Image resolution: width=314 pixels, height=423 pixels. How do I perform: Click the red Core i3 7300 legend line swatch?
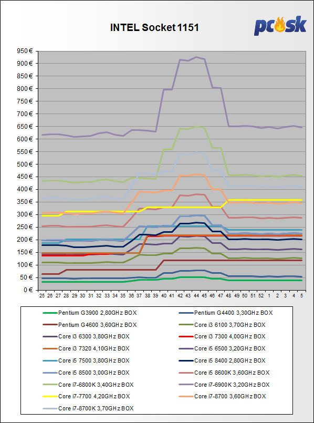pyautogui.click(x=185, y=336)
